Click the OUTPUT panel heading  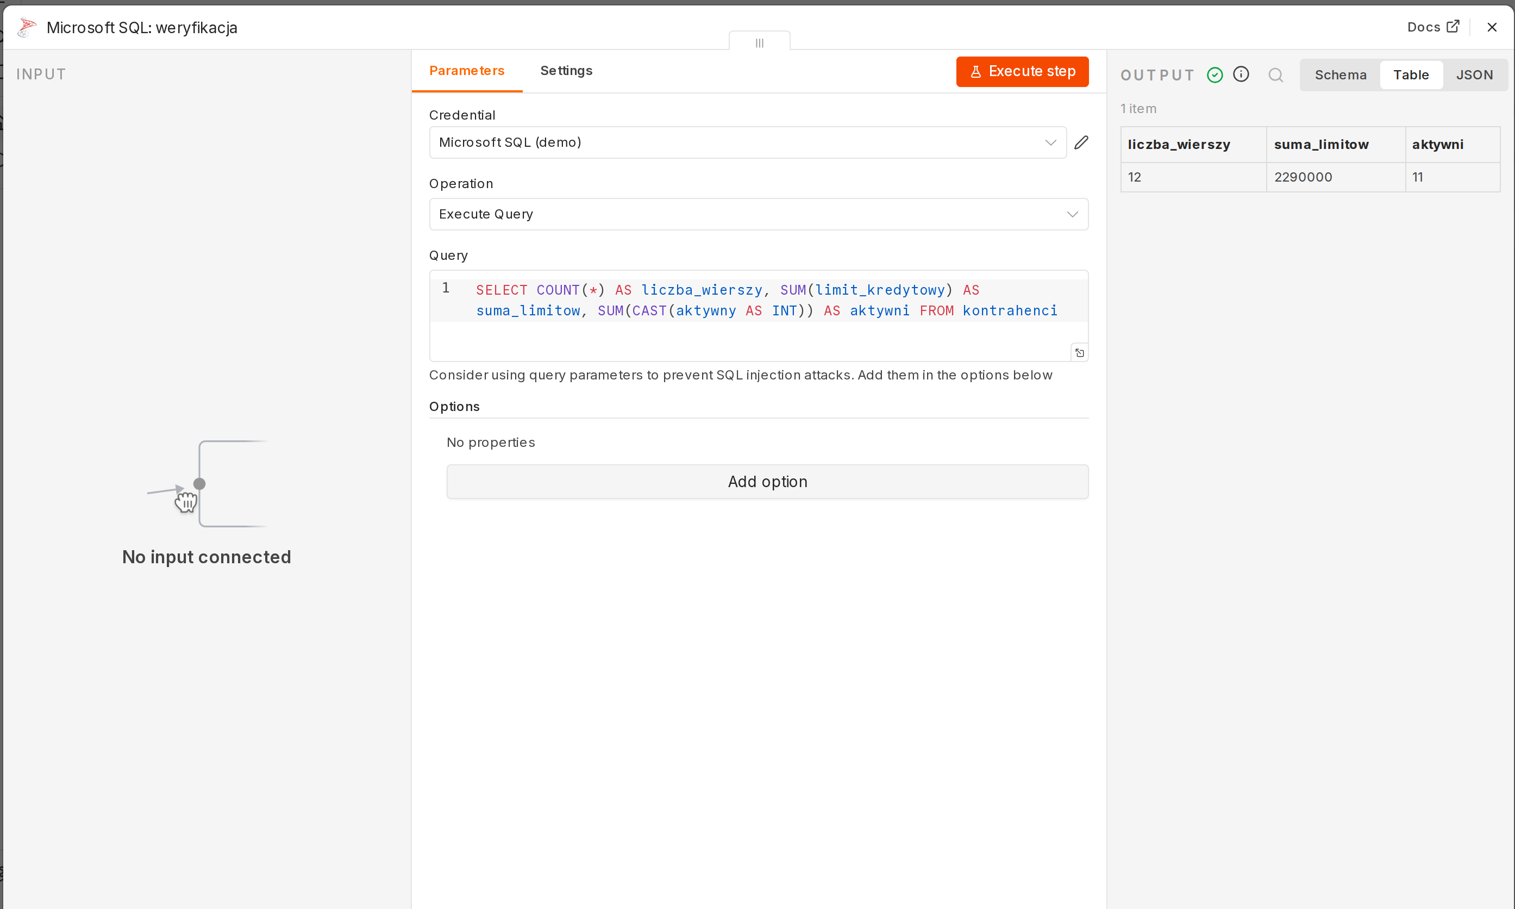point(1157,76)
